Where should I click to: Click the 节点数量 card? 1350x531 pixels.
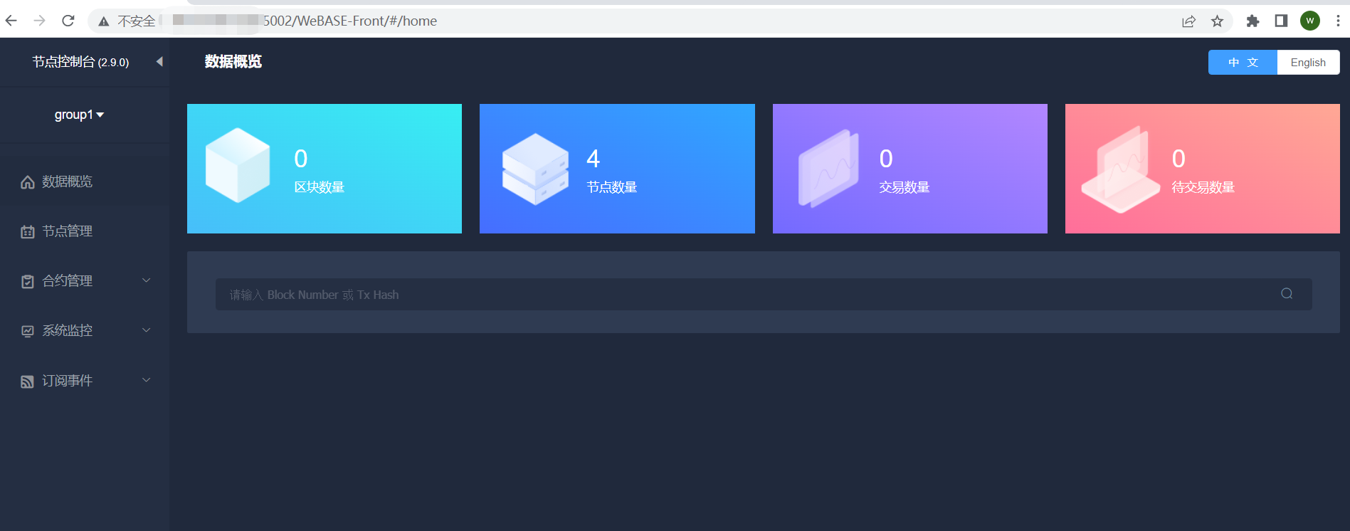click(x=617, y=169)
